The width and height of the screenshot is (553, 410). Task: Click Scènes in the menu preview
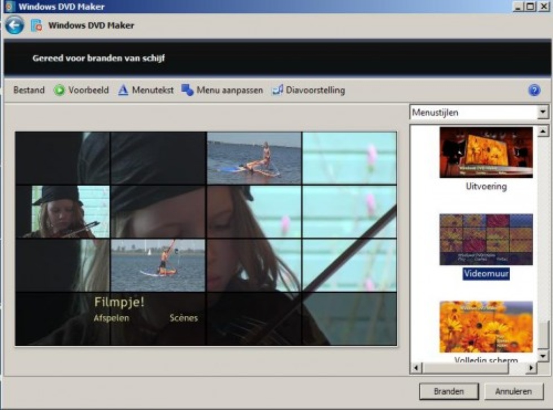pos(183,318)
